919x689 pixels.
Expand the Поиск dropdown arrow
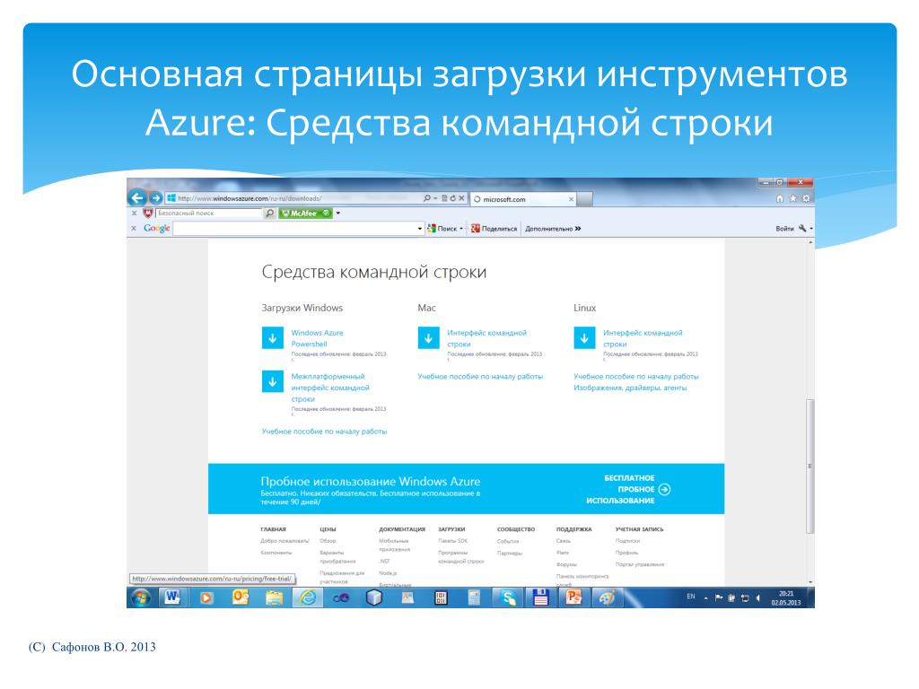461,229
